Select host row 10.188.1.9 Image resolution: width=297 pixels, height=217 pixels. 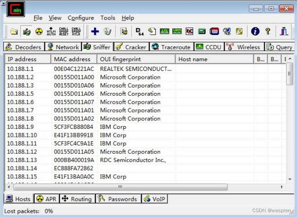[x=145, y=127]
